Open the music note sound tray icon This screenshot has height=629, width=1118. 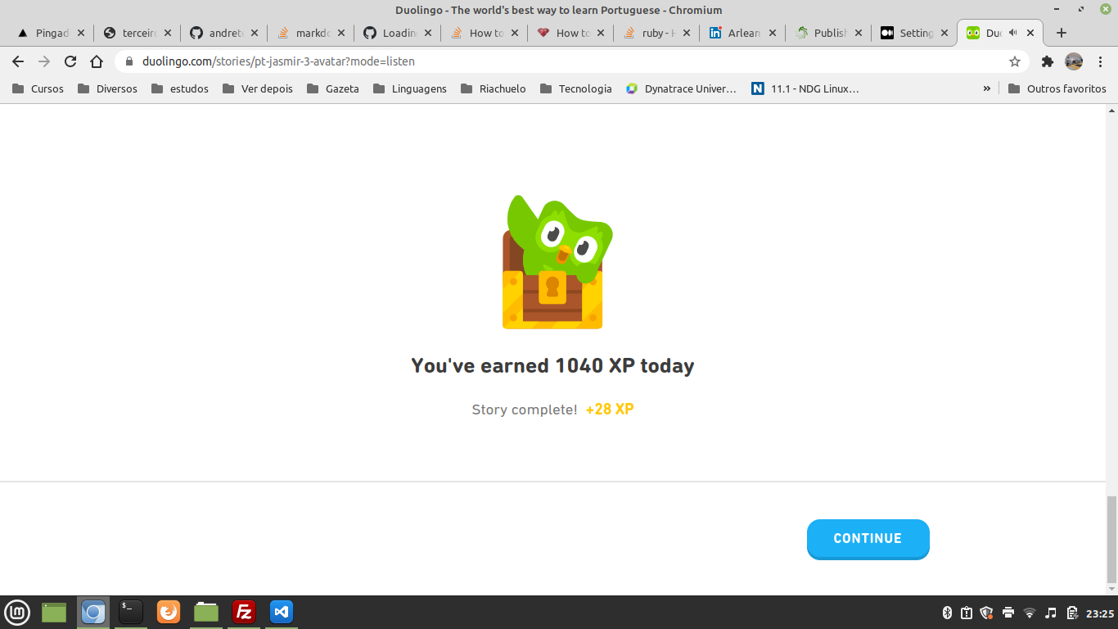tap(1051, 613)
